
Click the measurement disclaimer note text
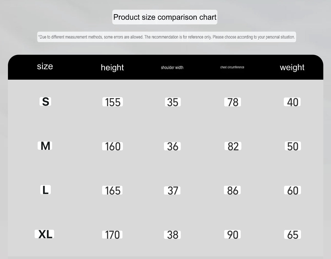[167, 37]
